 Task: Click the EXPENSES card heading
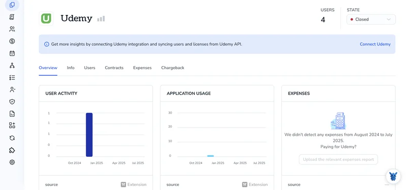click(299, 93)
